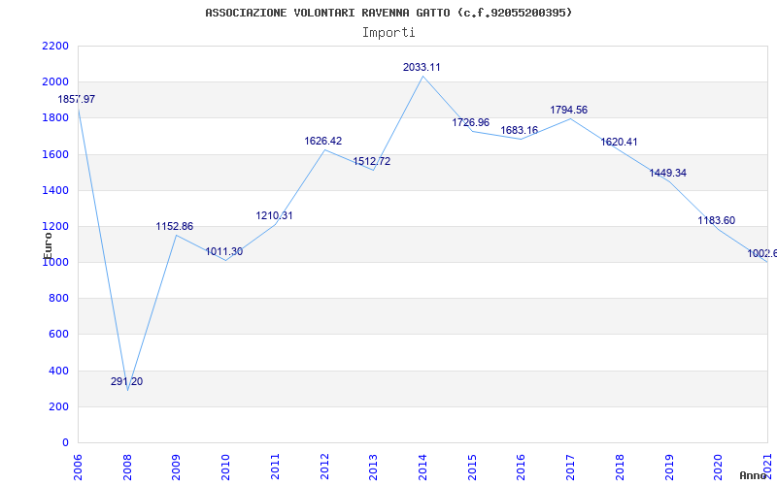Image resolution: width=777 pixels, height=485 pixels.
Task: Select the 1449.34 value label
Action: click(668, 174)
